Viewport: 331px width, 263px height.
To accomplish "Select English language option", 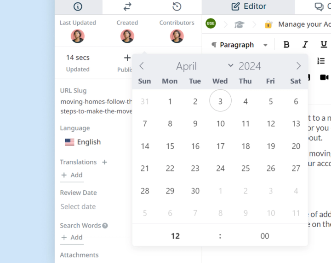I will [83, 142].
